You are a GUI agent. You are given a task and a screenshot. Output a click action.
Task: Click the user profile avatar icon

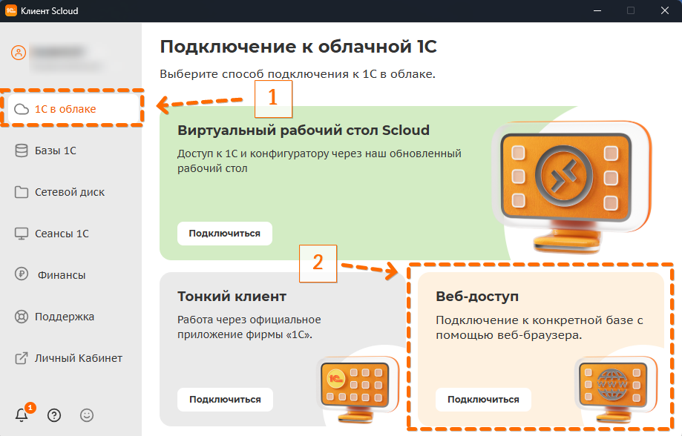[x=19, y=53]
